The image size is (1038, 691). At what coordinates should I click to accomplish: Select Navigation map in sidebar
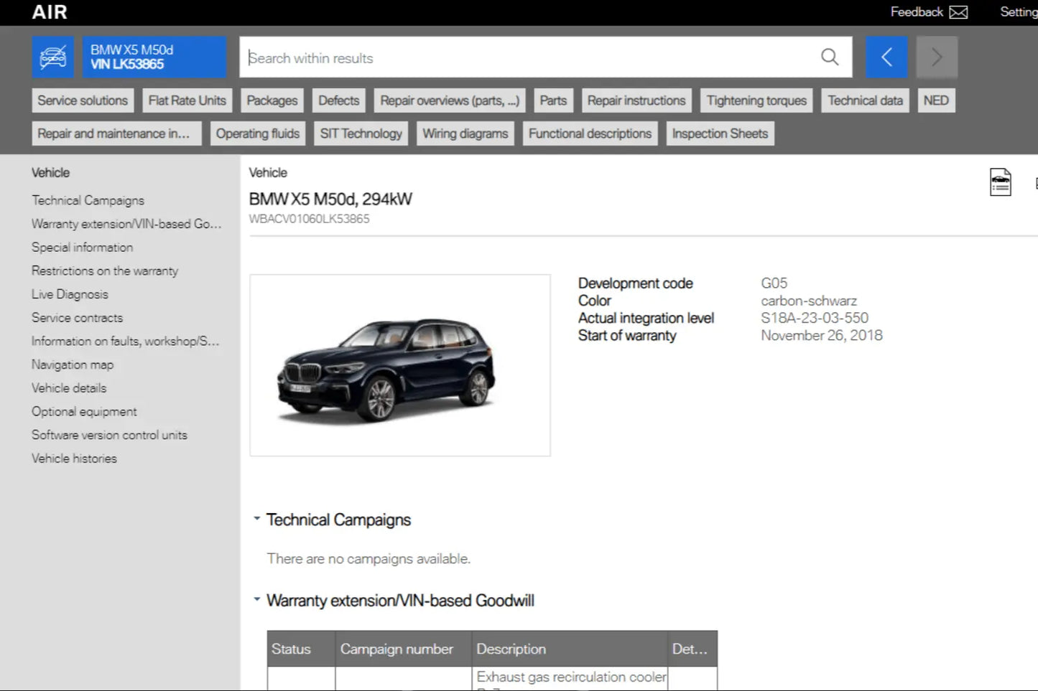click(73, 365)
